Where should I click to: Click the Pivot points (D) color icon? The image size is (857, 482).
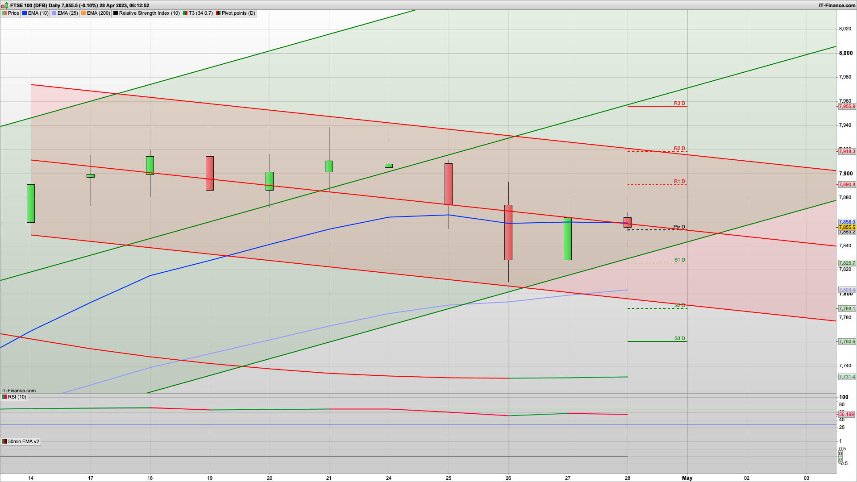pyautogui.click(x=218, y=13)
